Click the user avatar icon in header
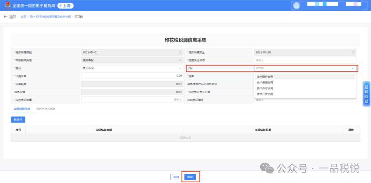371x183 pixels. pos(296,5)
